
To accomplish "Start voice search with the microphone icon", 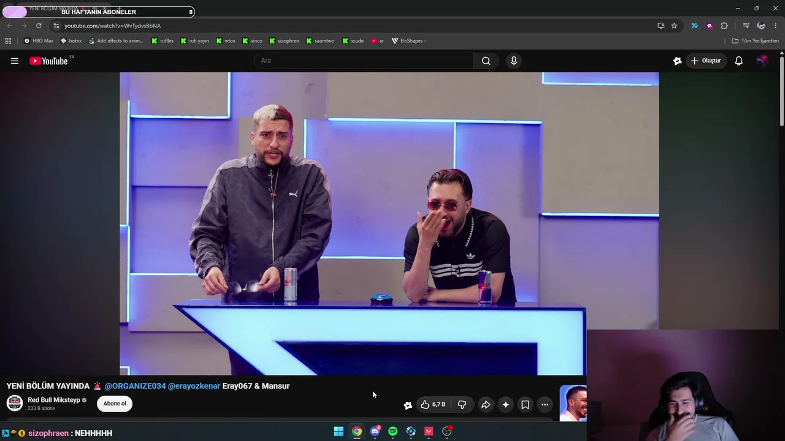I will tap(514, 61).
